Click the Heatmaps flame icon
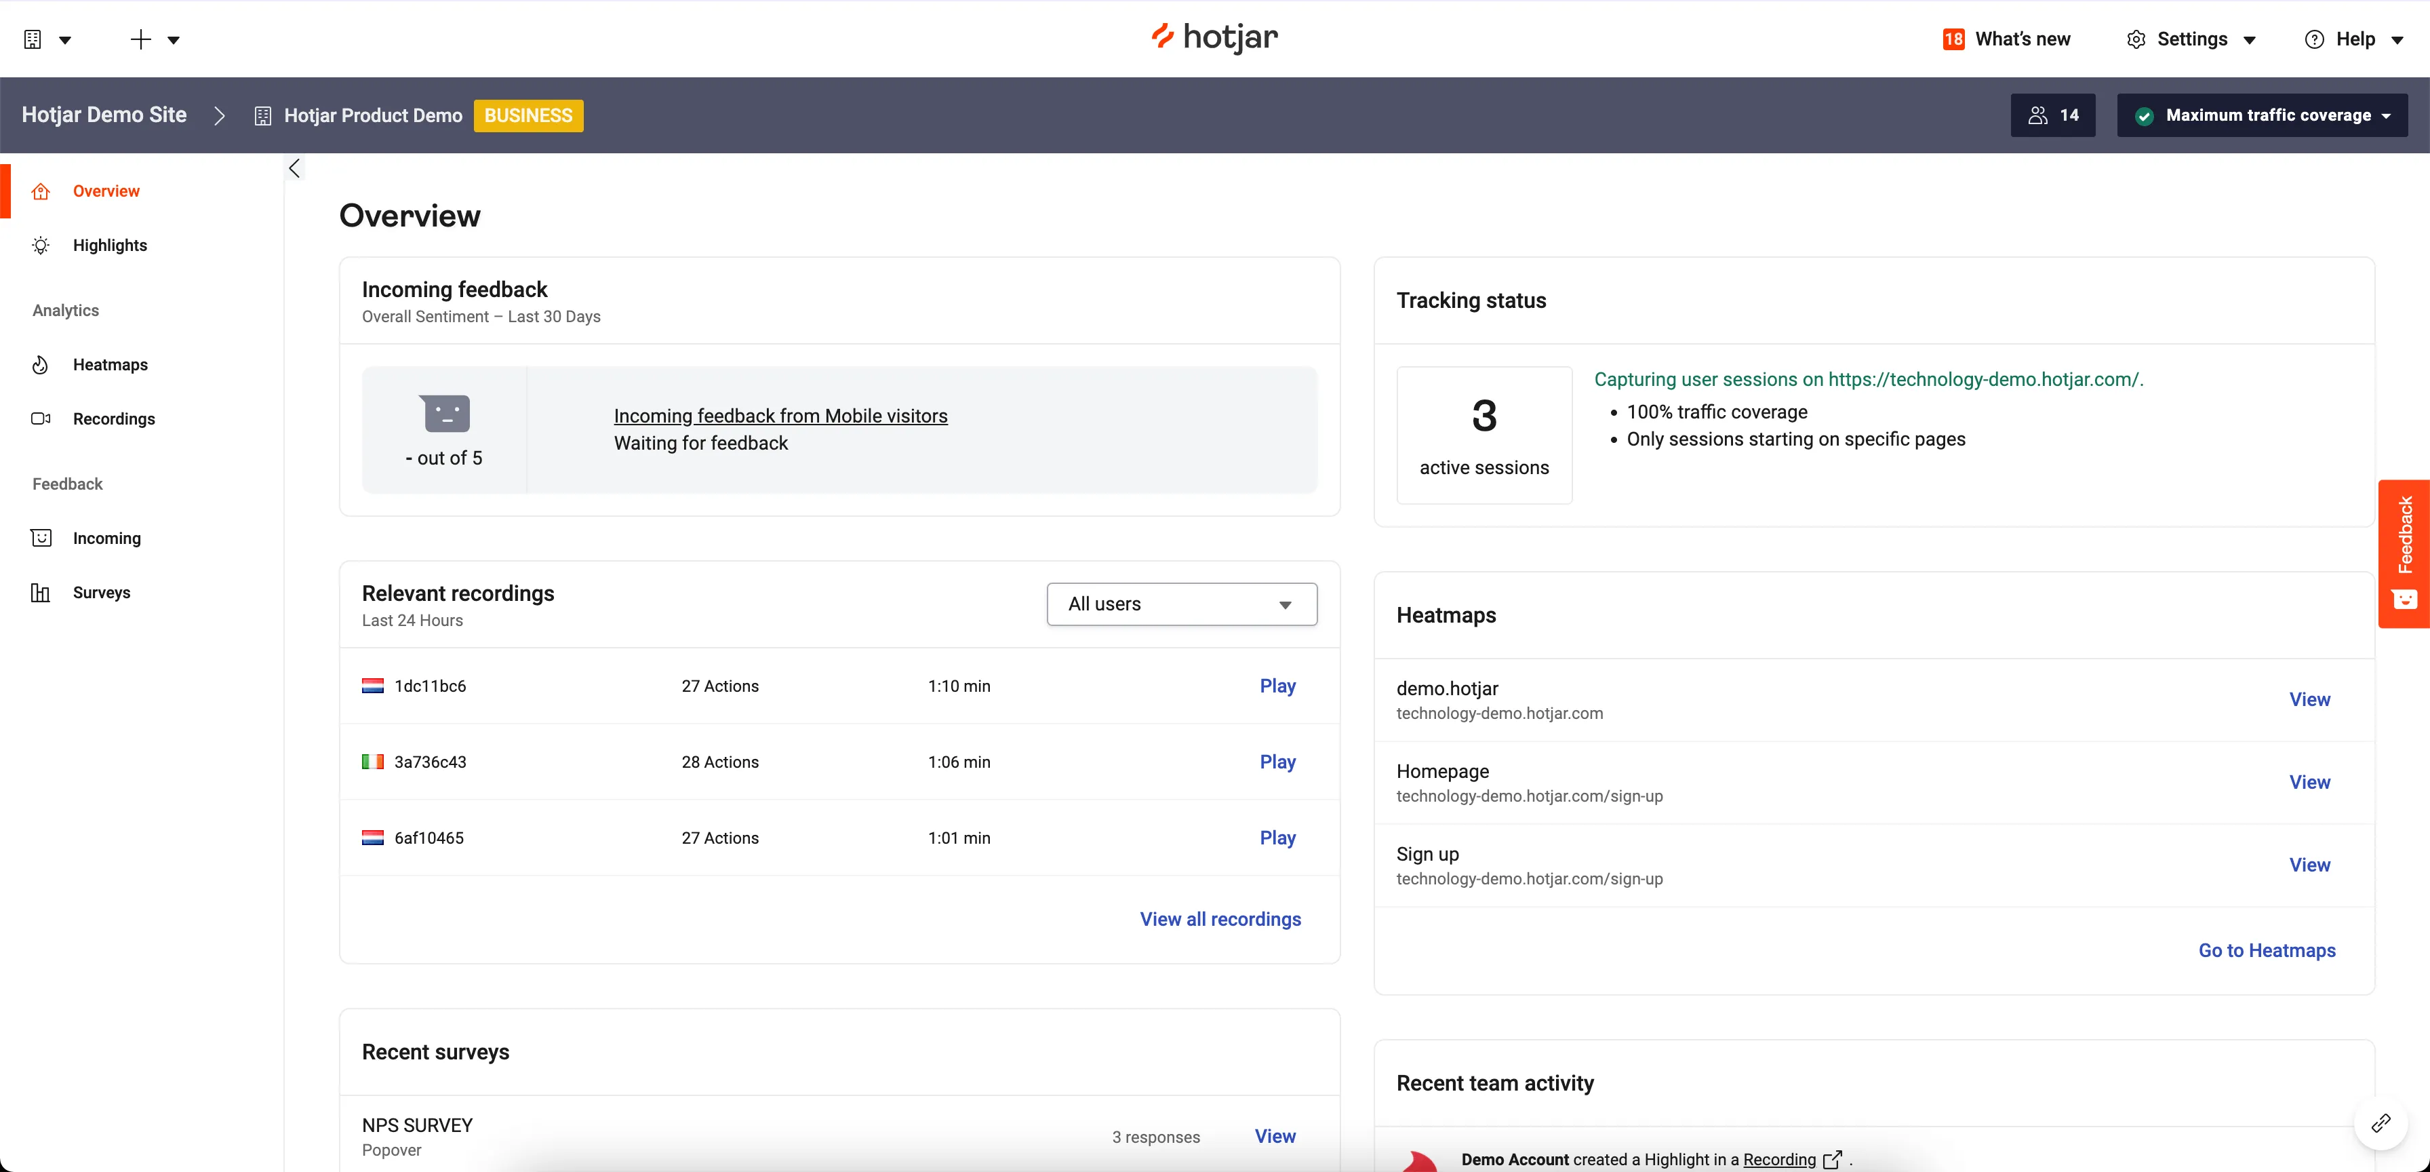 [41, 365]
